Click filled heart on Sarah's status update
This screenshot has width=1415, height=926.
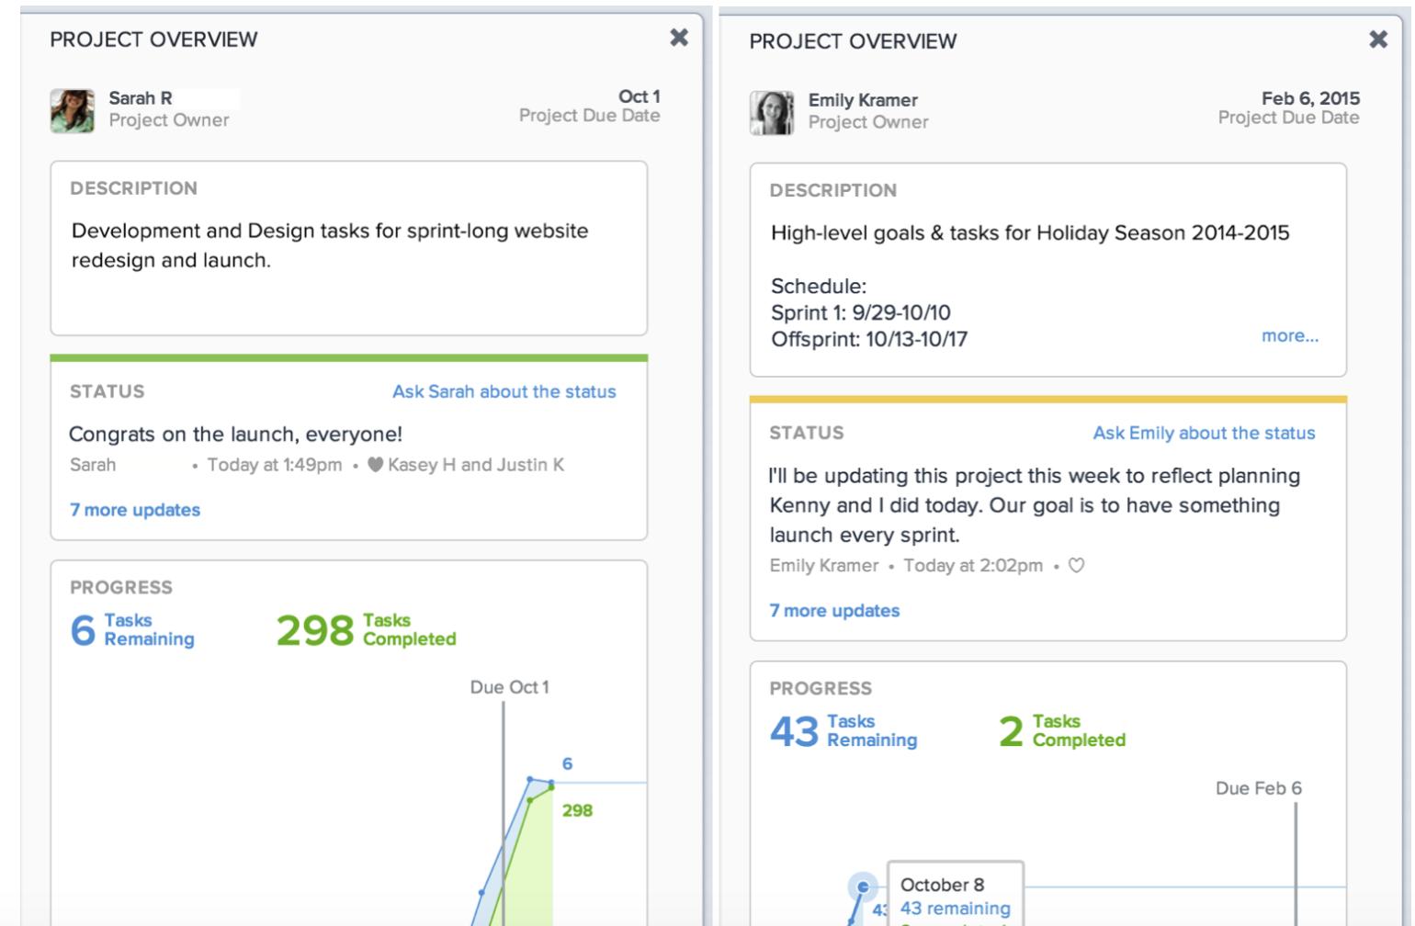375,465
